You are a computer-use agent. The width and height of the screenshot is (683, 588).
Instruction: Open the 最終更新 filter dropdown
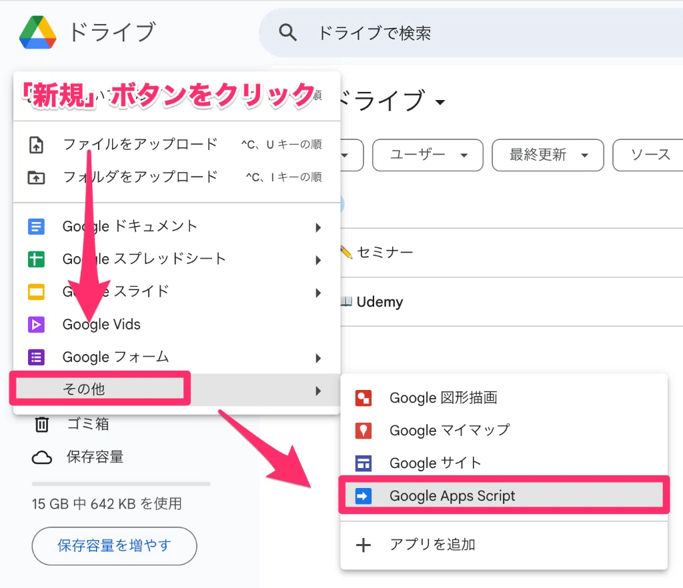pyautogui.click(x=548, y=155)
